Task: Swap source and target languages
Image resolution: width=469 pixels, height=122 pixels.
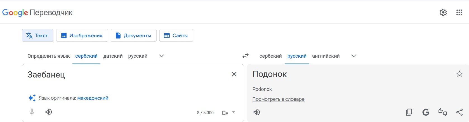Action: [x=245, y=56]
